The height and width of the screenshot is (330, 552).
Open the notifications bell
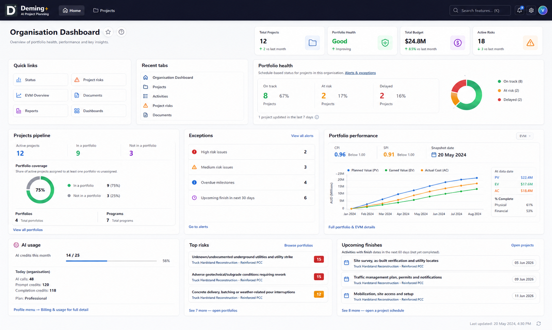tap(519, 11)
